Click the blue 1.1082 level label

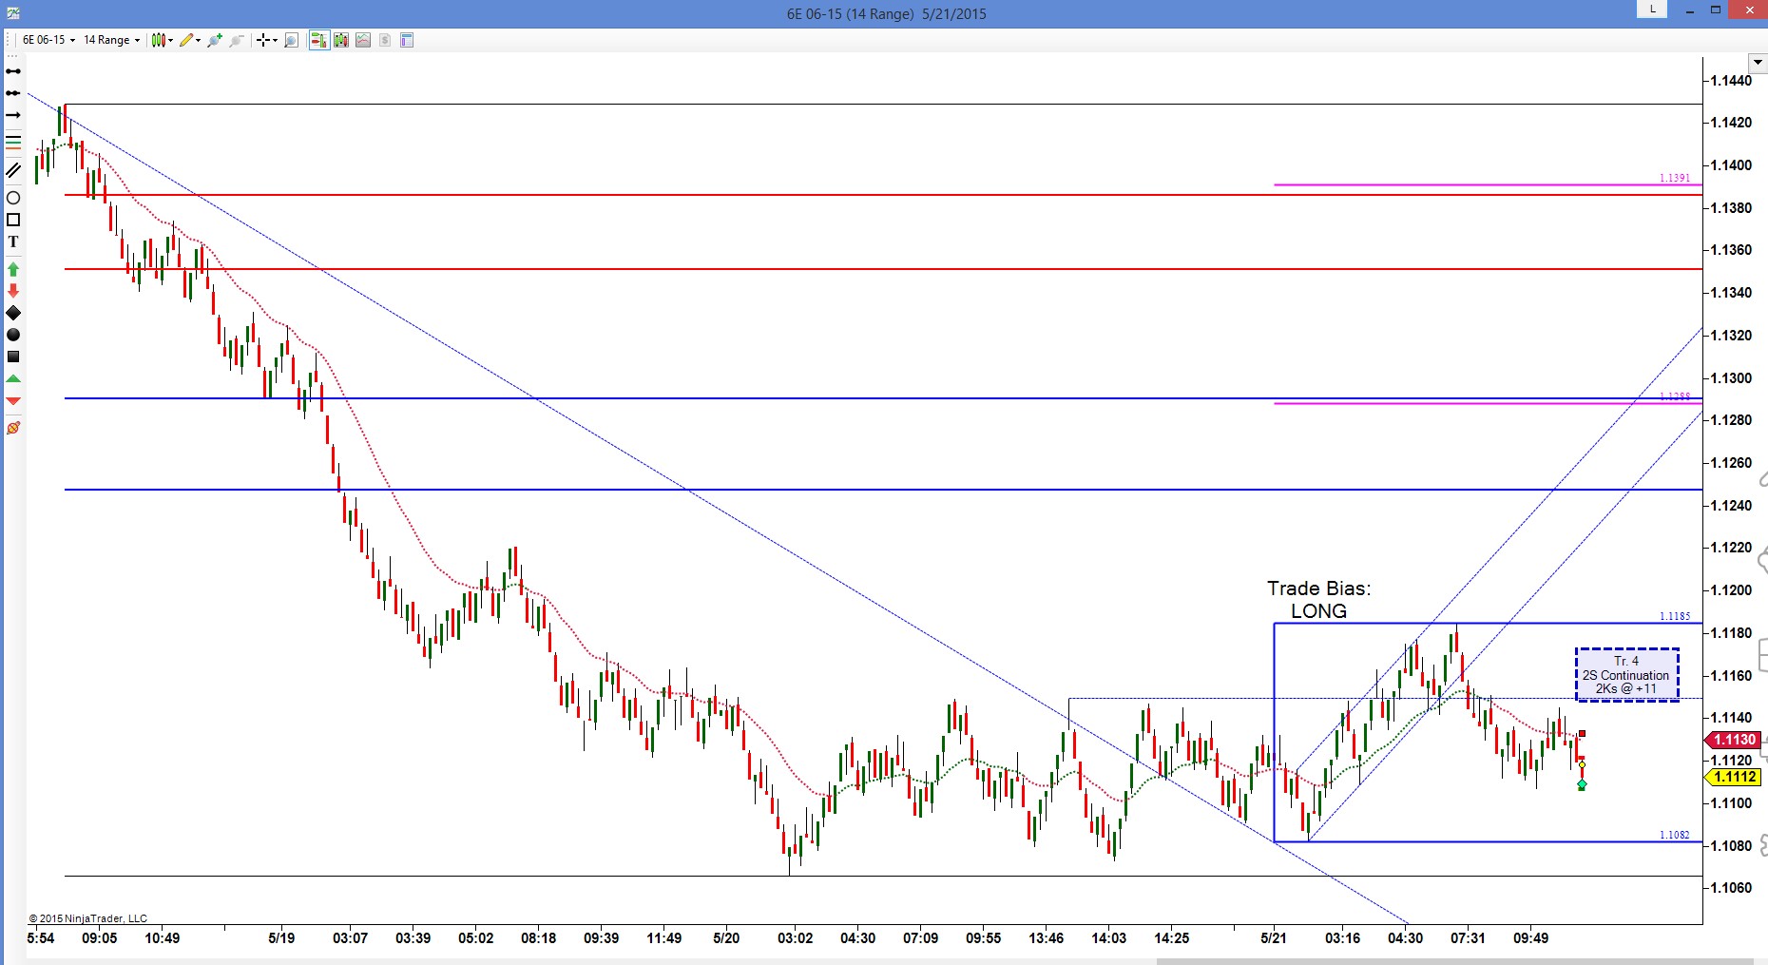coord(1675,835)
